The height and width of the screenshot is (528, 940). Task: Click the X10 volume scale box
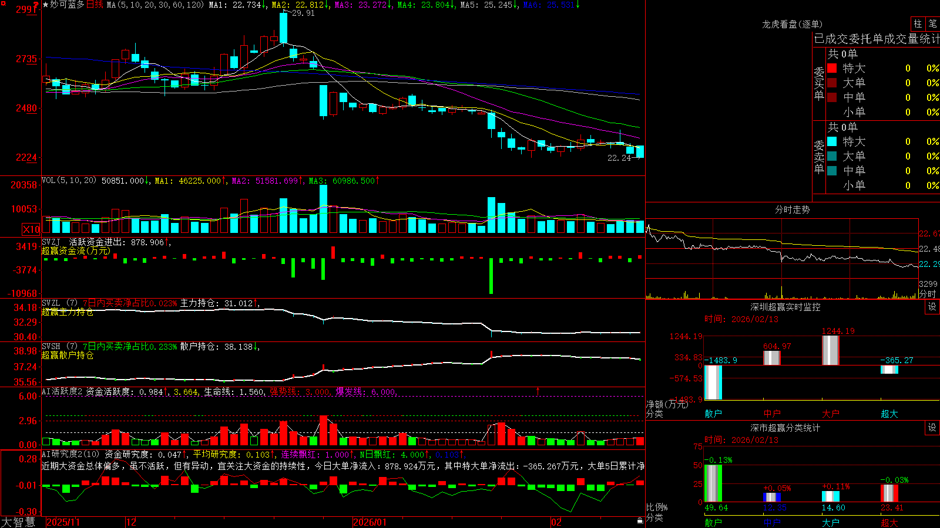(31, 229)
